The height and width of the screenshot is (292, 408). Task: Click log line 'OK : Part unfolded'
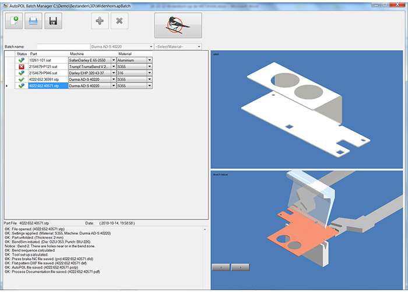(34, 238)
